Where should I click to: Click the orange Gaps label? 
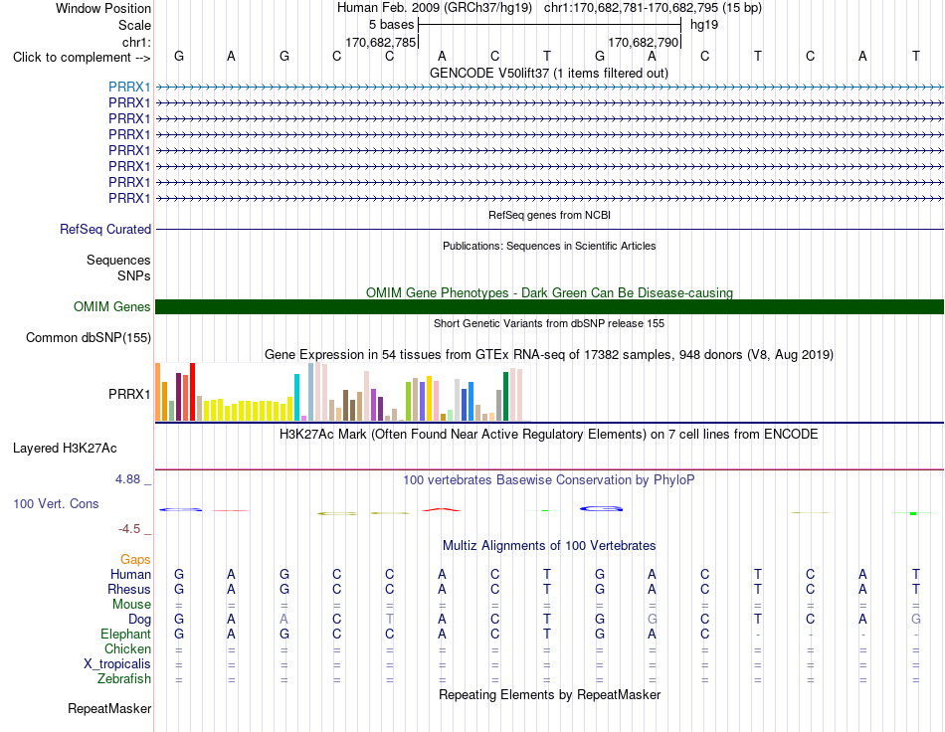click(135, 560)
